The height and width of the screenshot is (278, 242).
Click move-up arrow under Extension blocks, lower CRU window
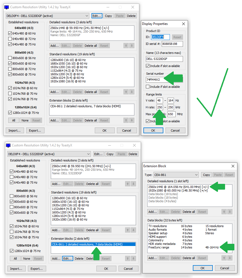click(128, 259)
